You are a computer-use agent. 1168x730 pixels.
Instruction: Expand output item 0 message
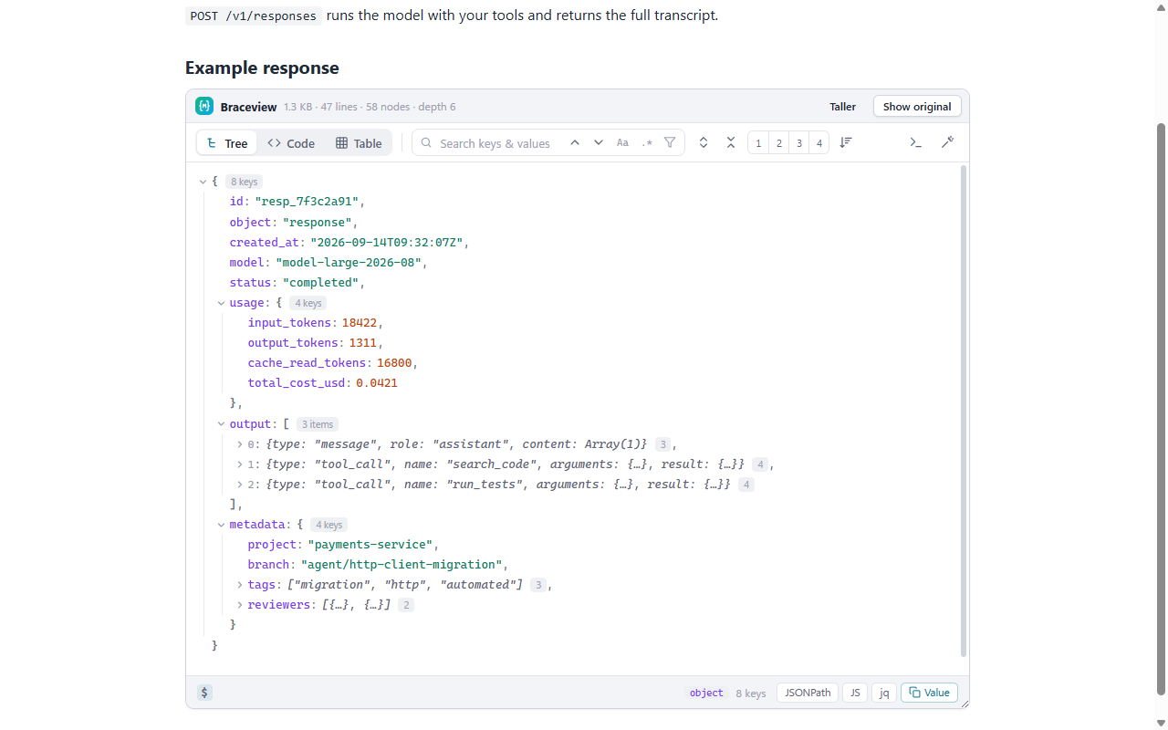tap(240, 444)
